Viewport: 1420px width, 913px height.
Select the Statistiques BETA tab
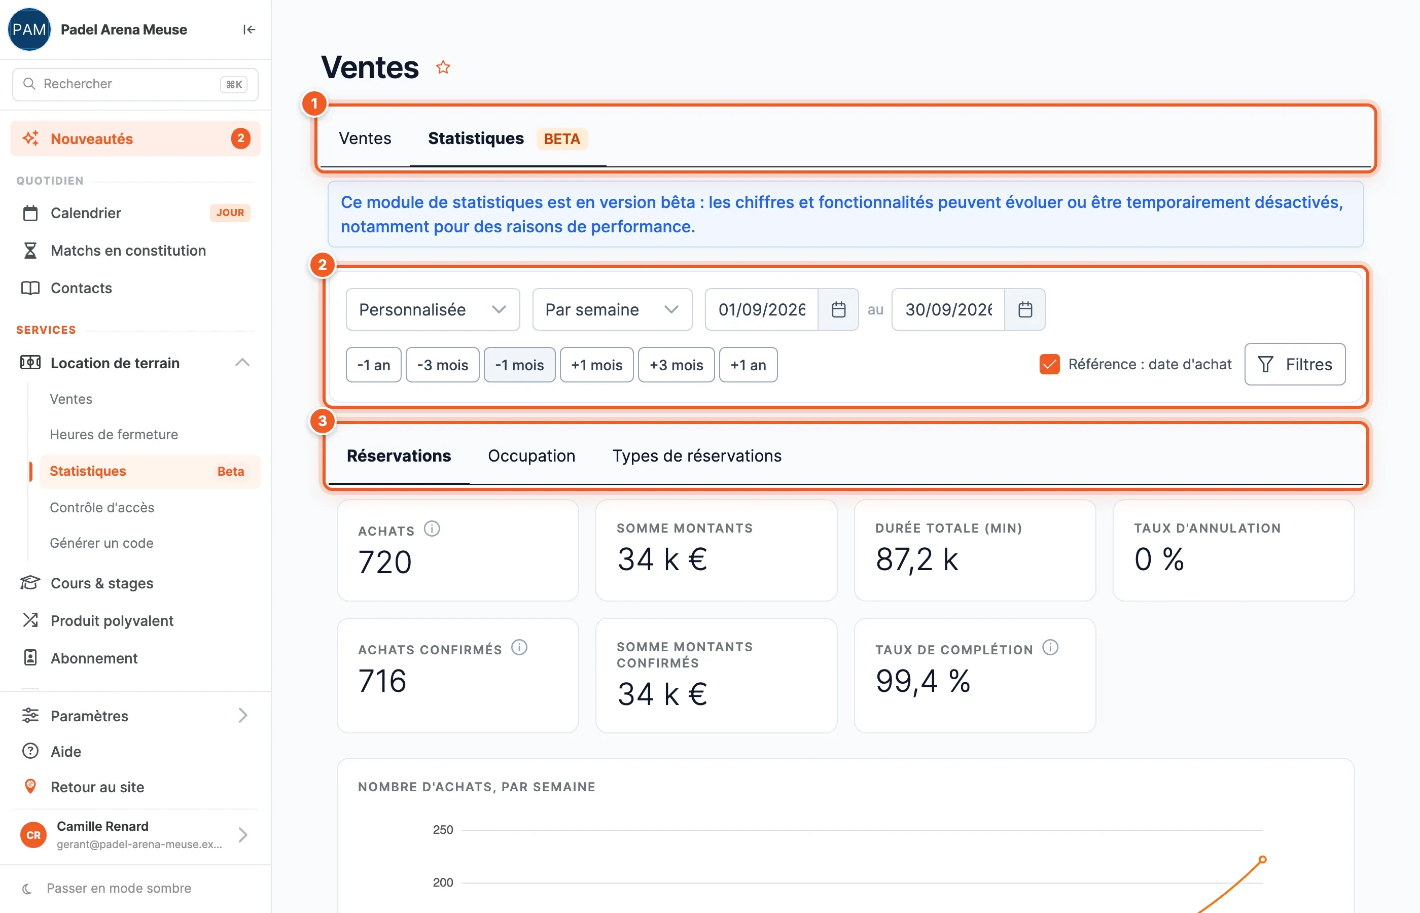[x=507, y=139]
